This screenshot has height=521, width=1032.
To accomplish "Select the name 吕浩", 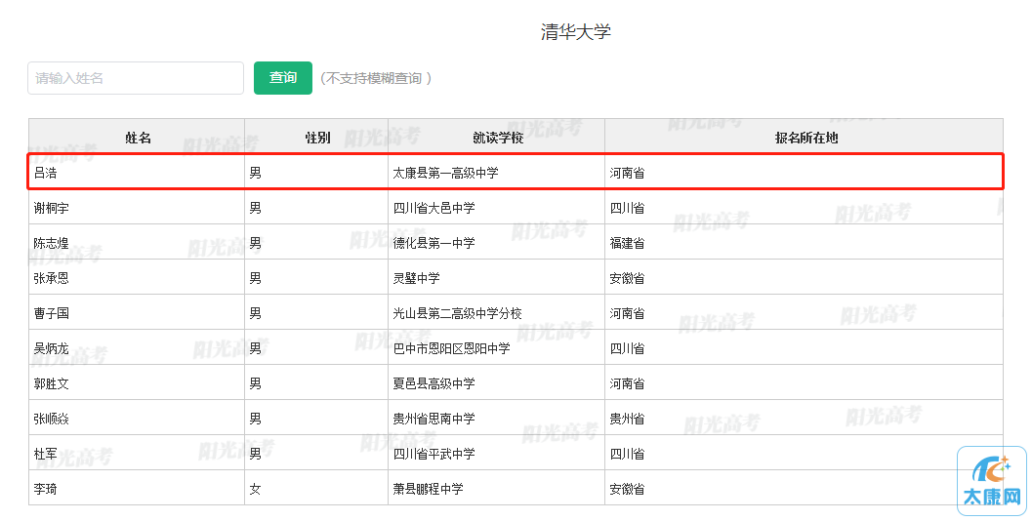I will 46,173.
